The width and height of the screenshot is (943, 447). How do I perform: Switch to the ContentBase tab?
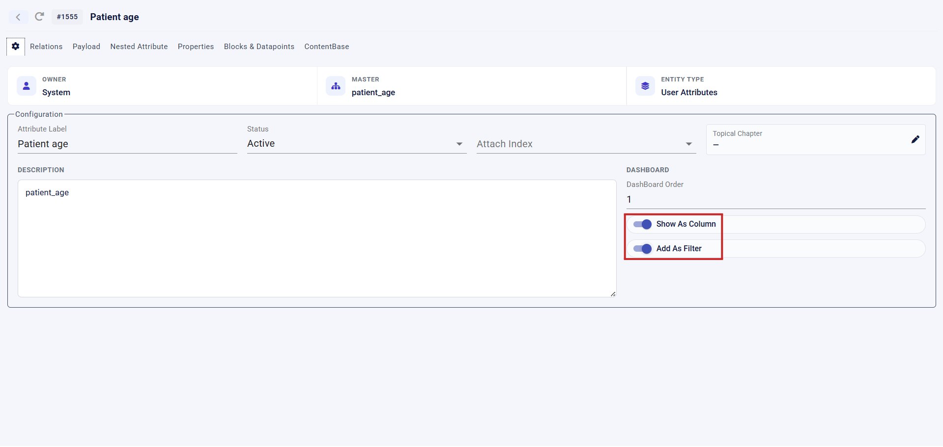(327, 47)
